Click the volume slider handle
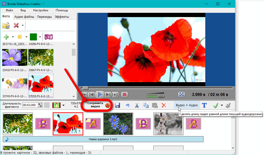264x155 pixels. click(x=161, y=96)
